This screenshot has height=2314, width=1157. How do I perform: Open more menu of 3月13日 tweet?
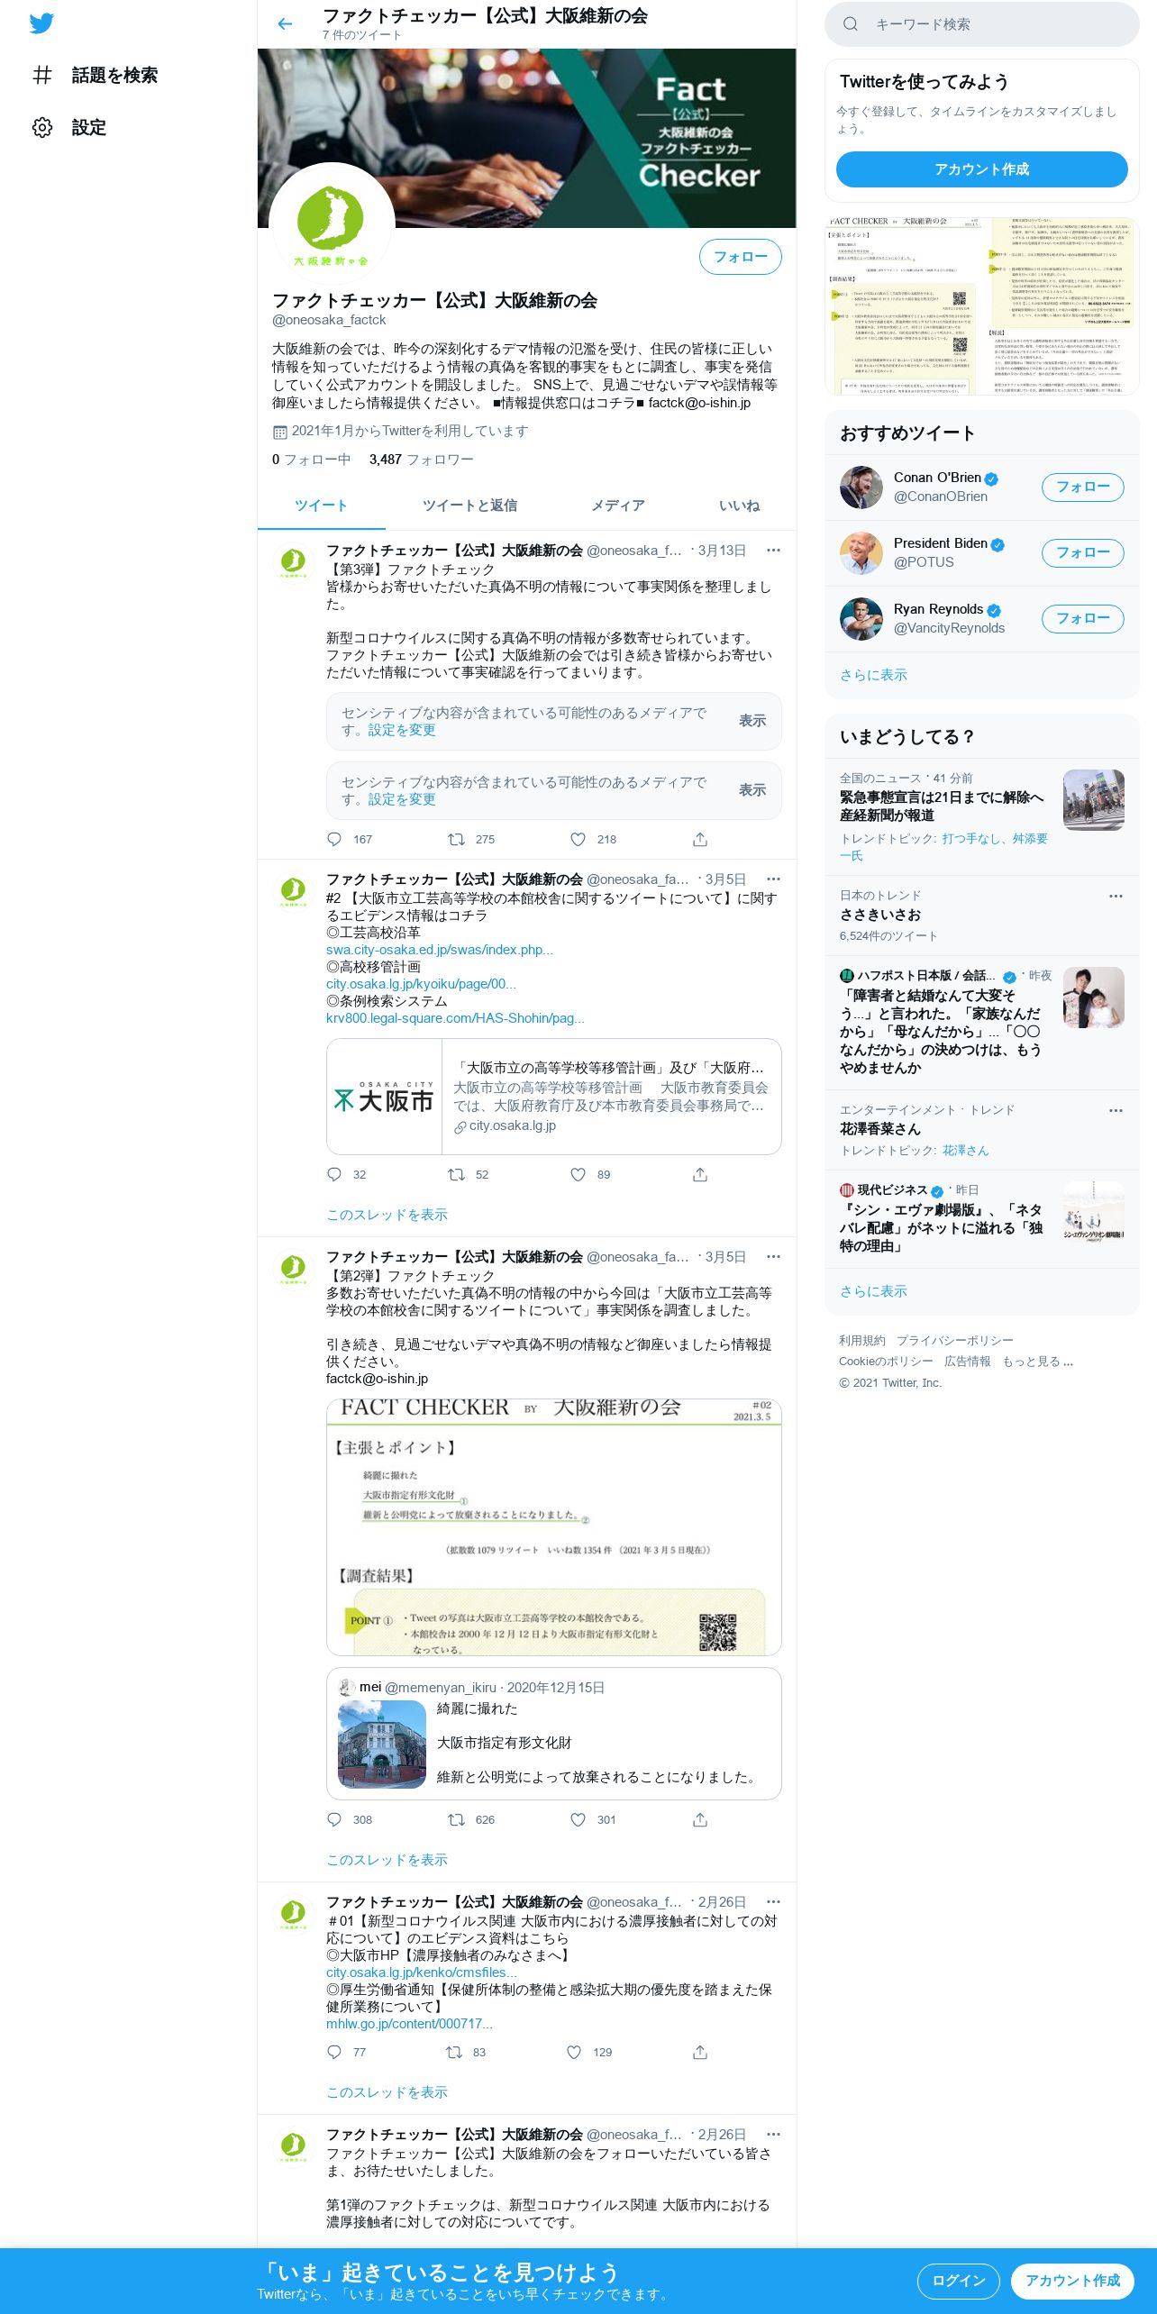pyautogui.click(x=773, y=550)
